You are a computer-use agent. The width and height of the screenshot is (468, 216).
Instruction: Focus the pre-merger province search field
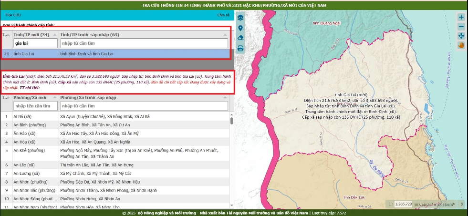[144, 43]
